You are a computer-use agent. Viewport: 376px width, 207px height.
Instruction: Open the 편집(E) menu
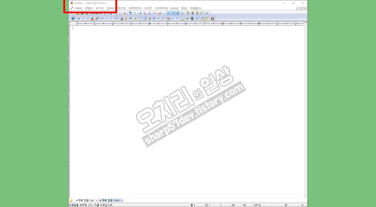89,8
